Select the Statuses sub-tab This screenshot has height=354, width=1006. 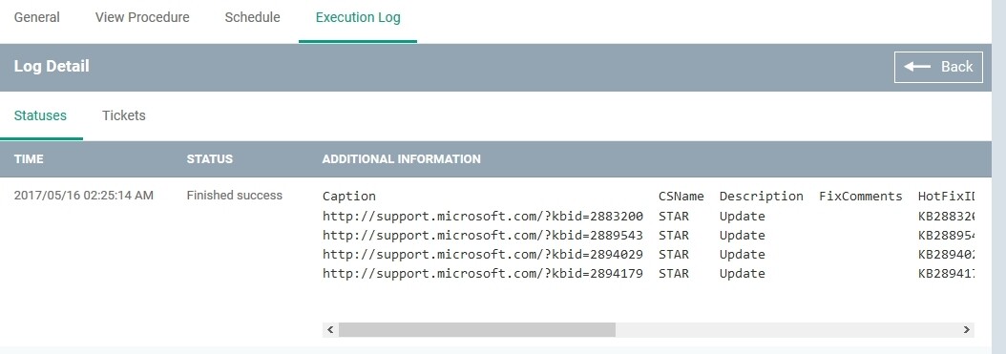[x=40, y=115]
